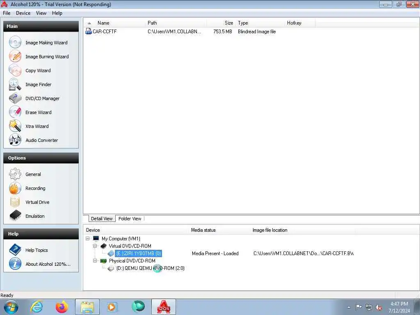This screenshot has width=420, height=315.
Task: Open the View menu
Action: (41, 13)
